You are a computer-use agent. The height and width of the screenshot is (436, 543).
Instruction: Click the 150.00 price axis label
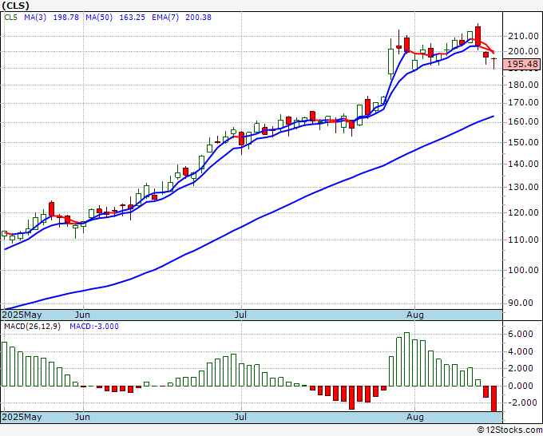[523, 142]
